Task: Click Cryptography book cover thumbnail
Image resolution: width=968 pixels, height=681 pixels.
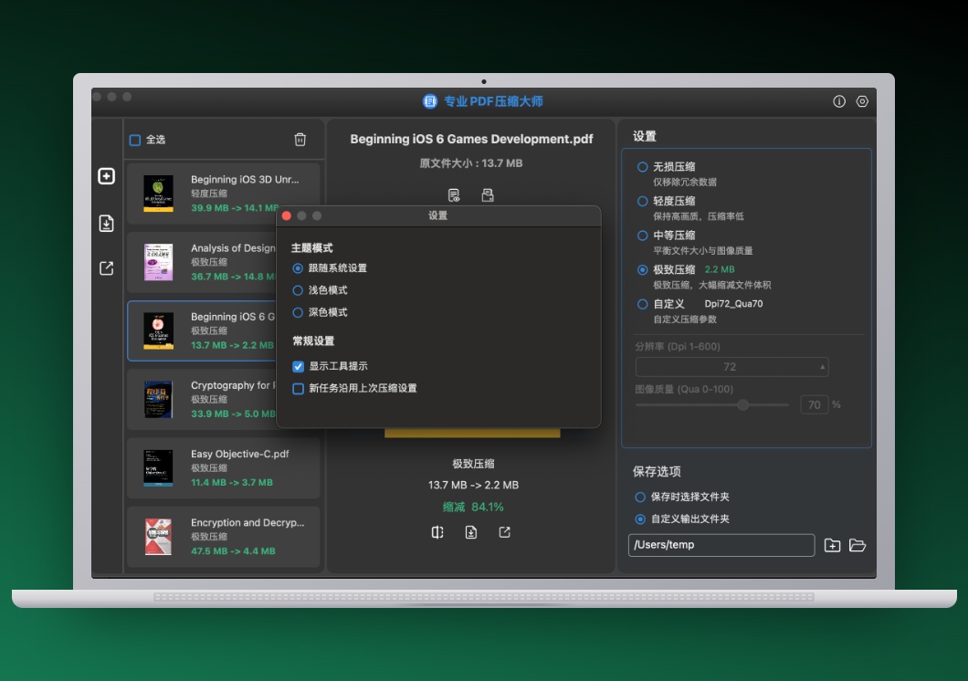Action: [x=158, y=399]
